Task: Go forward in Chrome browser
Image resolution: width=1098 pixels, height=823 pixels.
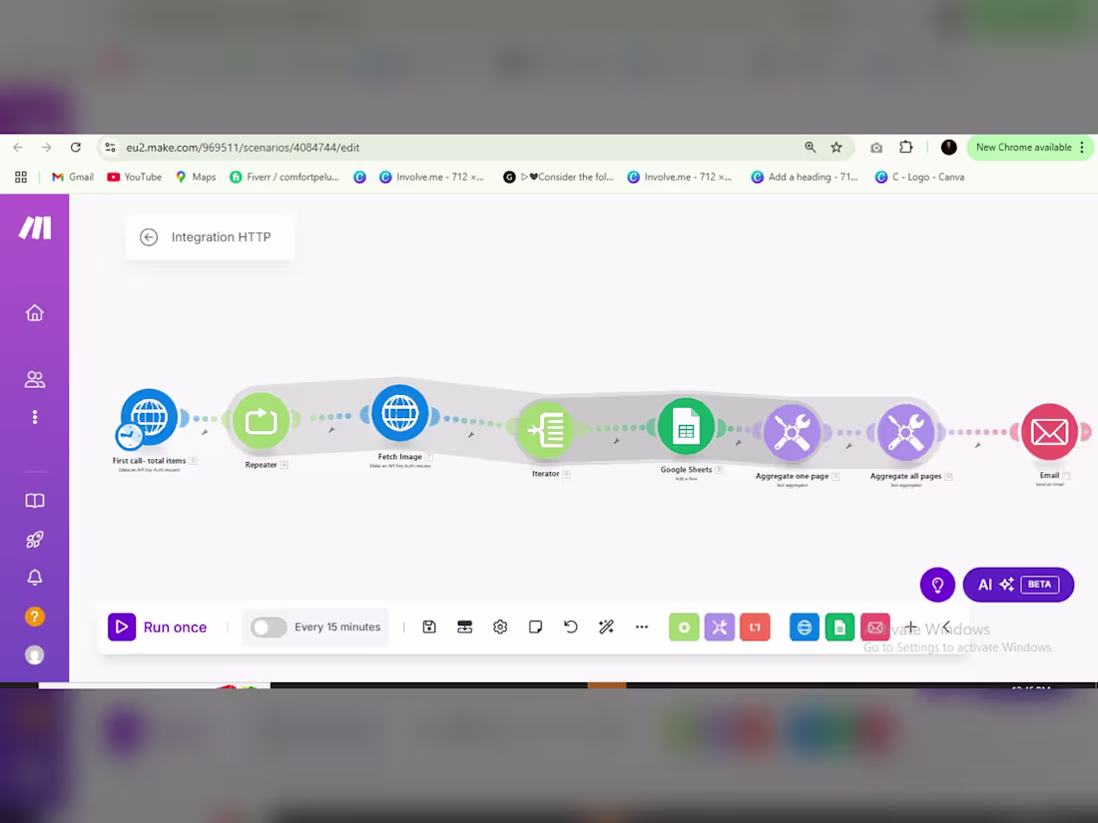Action: point(46,147)
